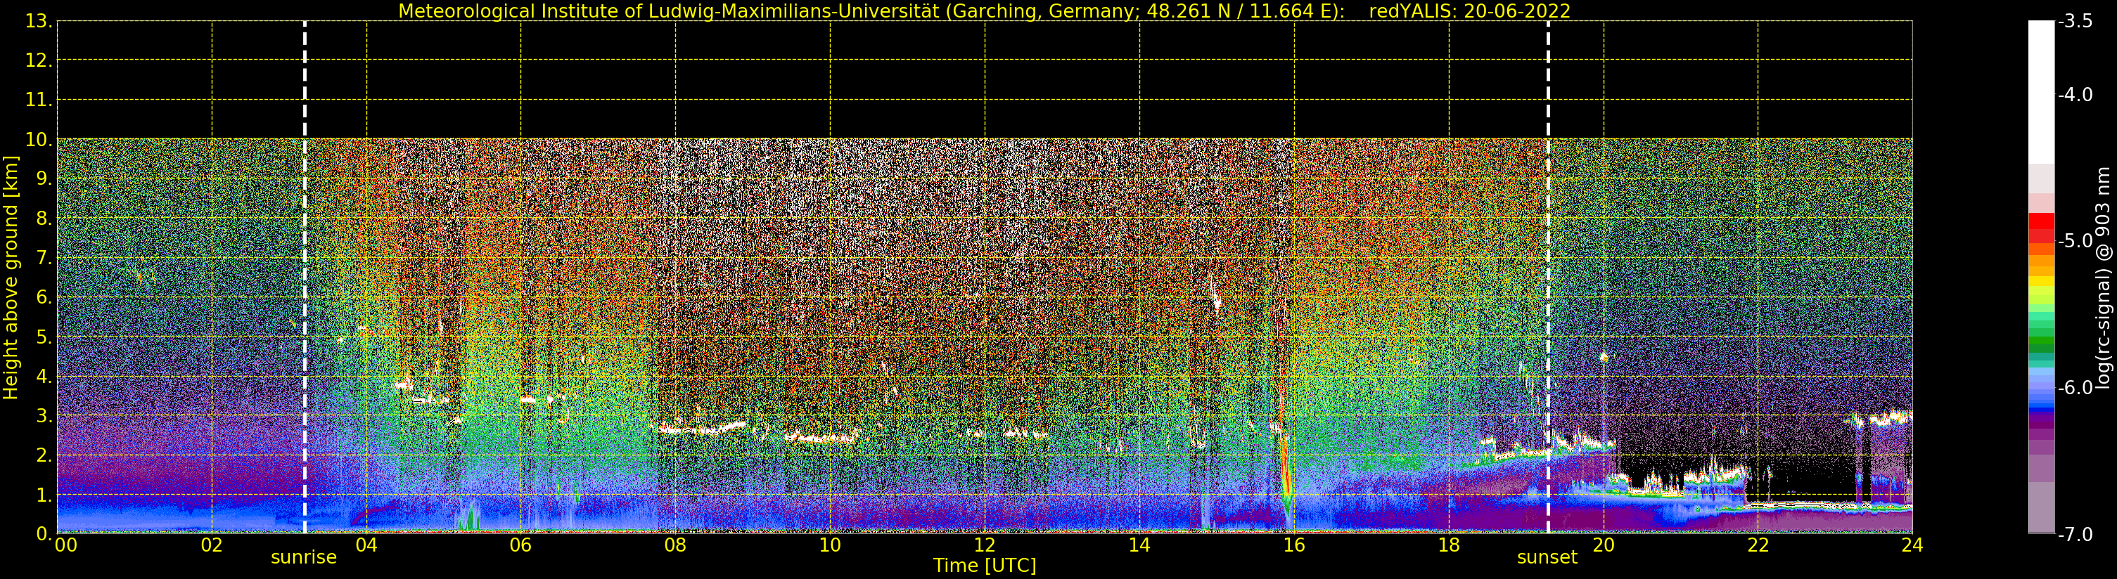Click the '5.' height axis tick label
This screenshot has height=579, width=2117.
click(44, 337)
